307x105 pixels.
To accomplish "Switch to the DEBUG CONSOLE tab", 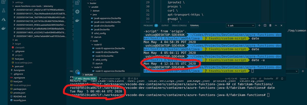I will pos(179,25).
